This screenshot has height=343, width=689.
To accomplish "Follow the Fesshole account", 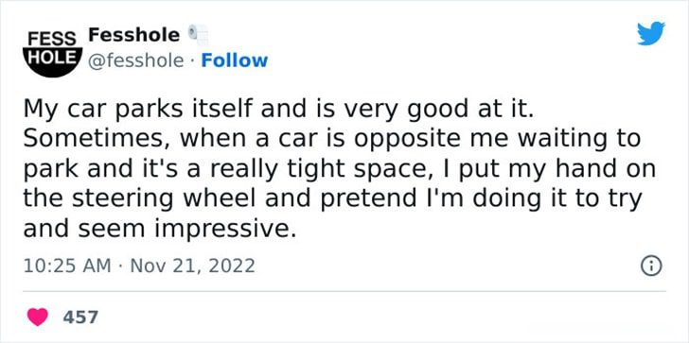I will (234, 60).
